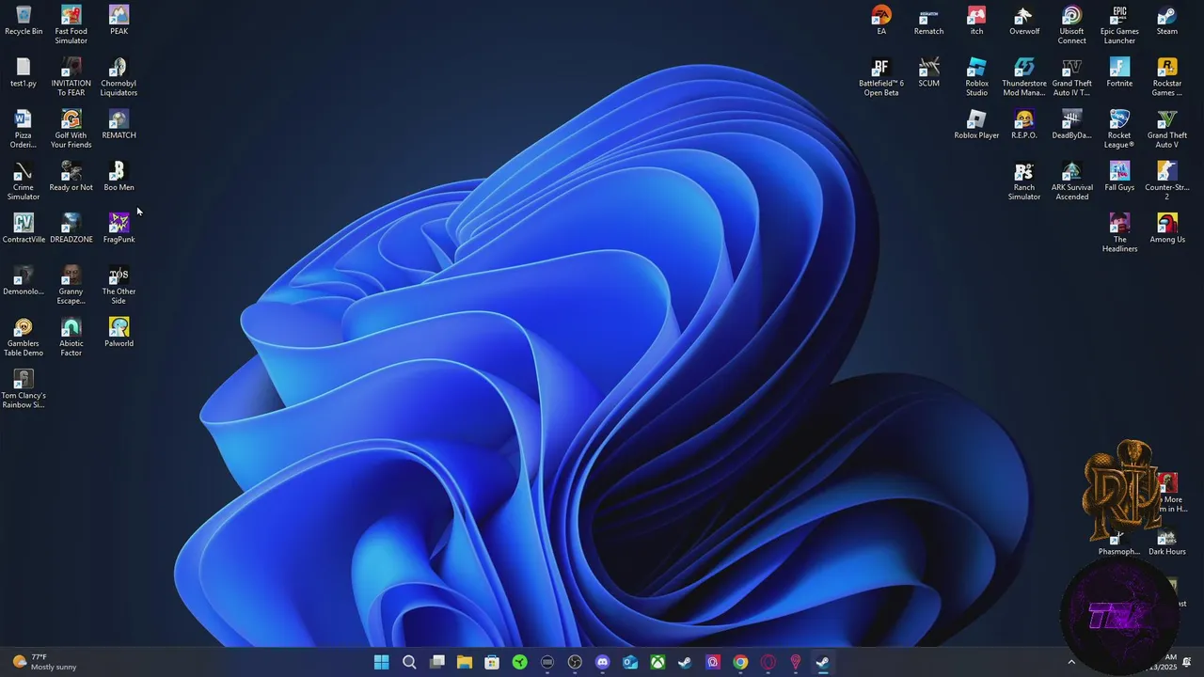
Task: Open Task View from taskbar
Action: [x=436, y=662]
